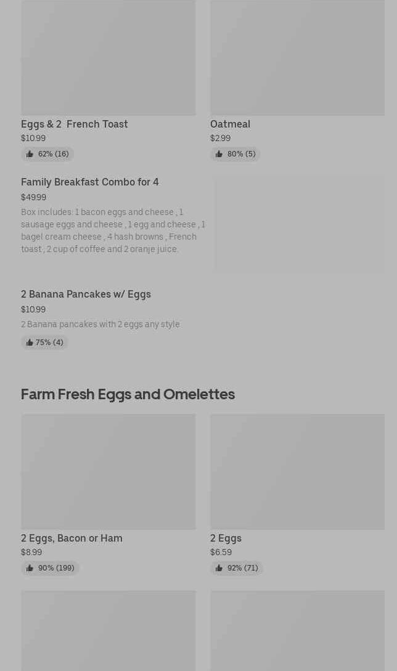
Task: Click thumbs-up icon under 2 Eggs, Bacon or Ham
Action: (30, 568)
